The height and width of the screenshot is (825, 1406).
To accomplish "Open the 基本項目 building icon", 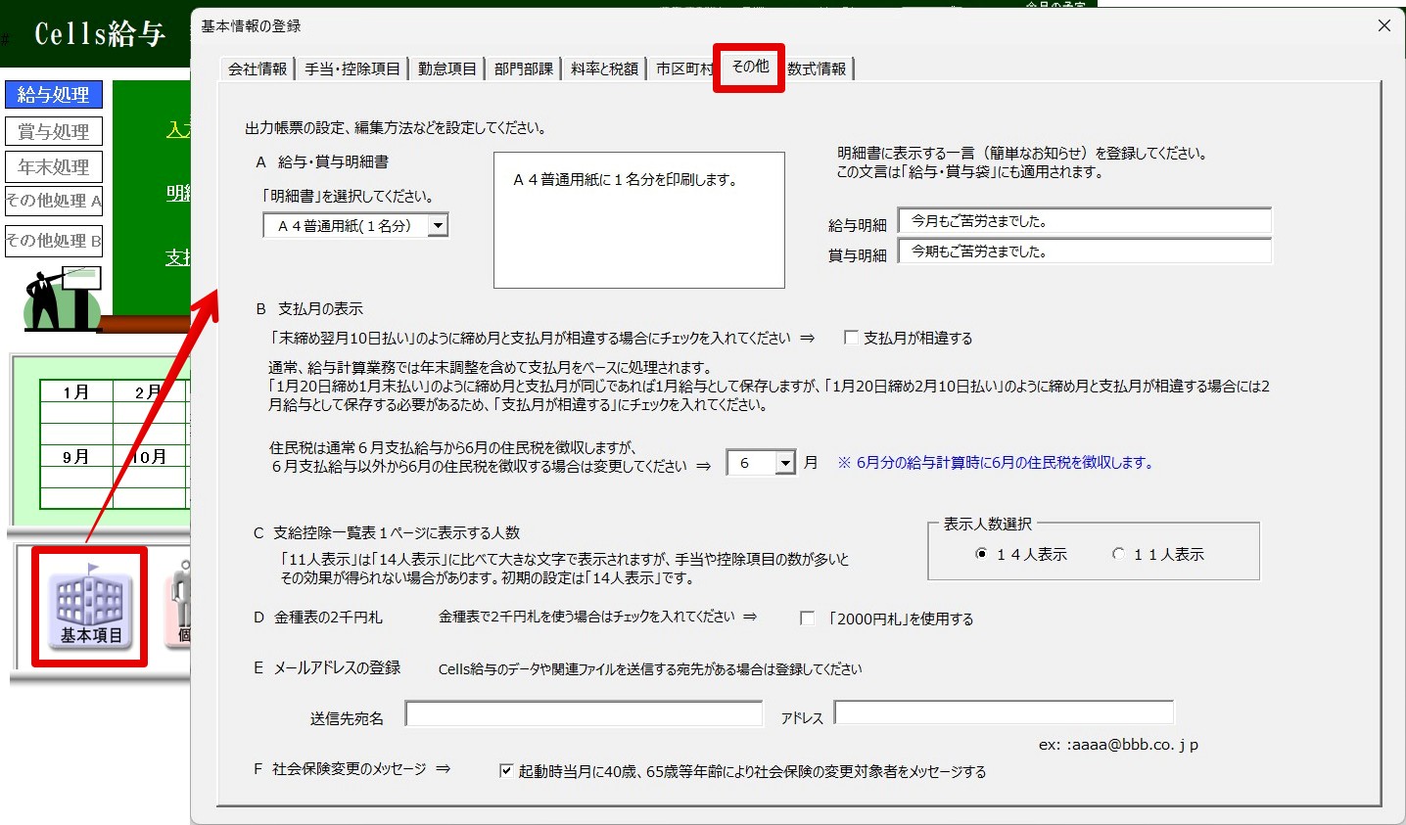I will pos(90,607).
